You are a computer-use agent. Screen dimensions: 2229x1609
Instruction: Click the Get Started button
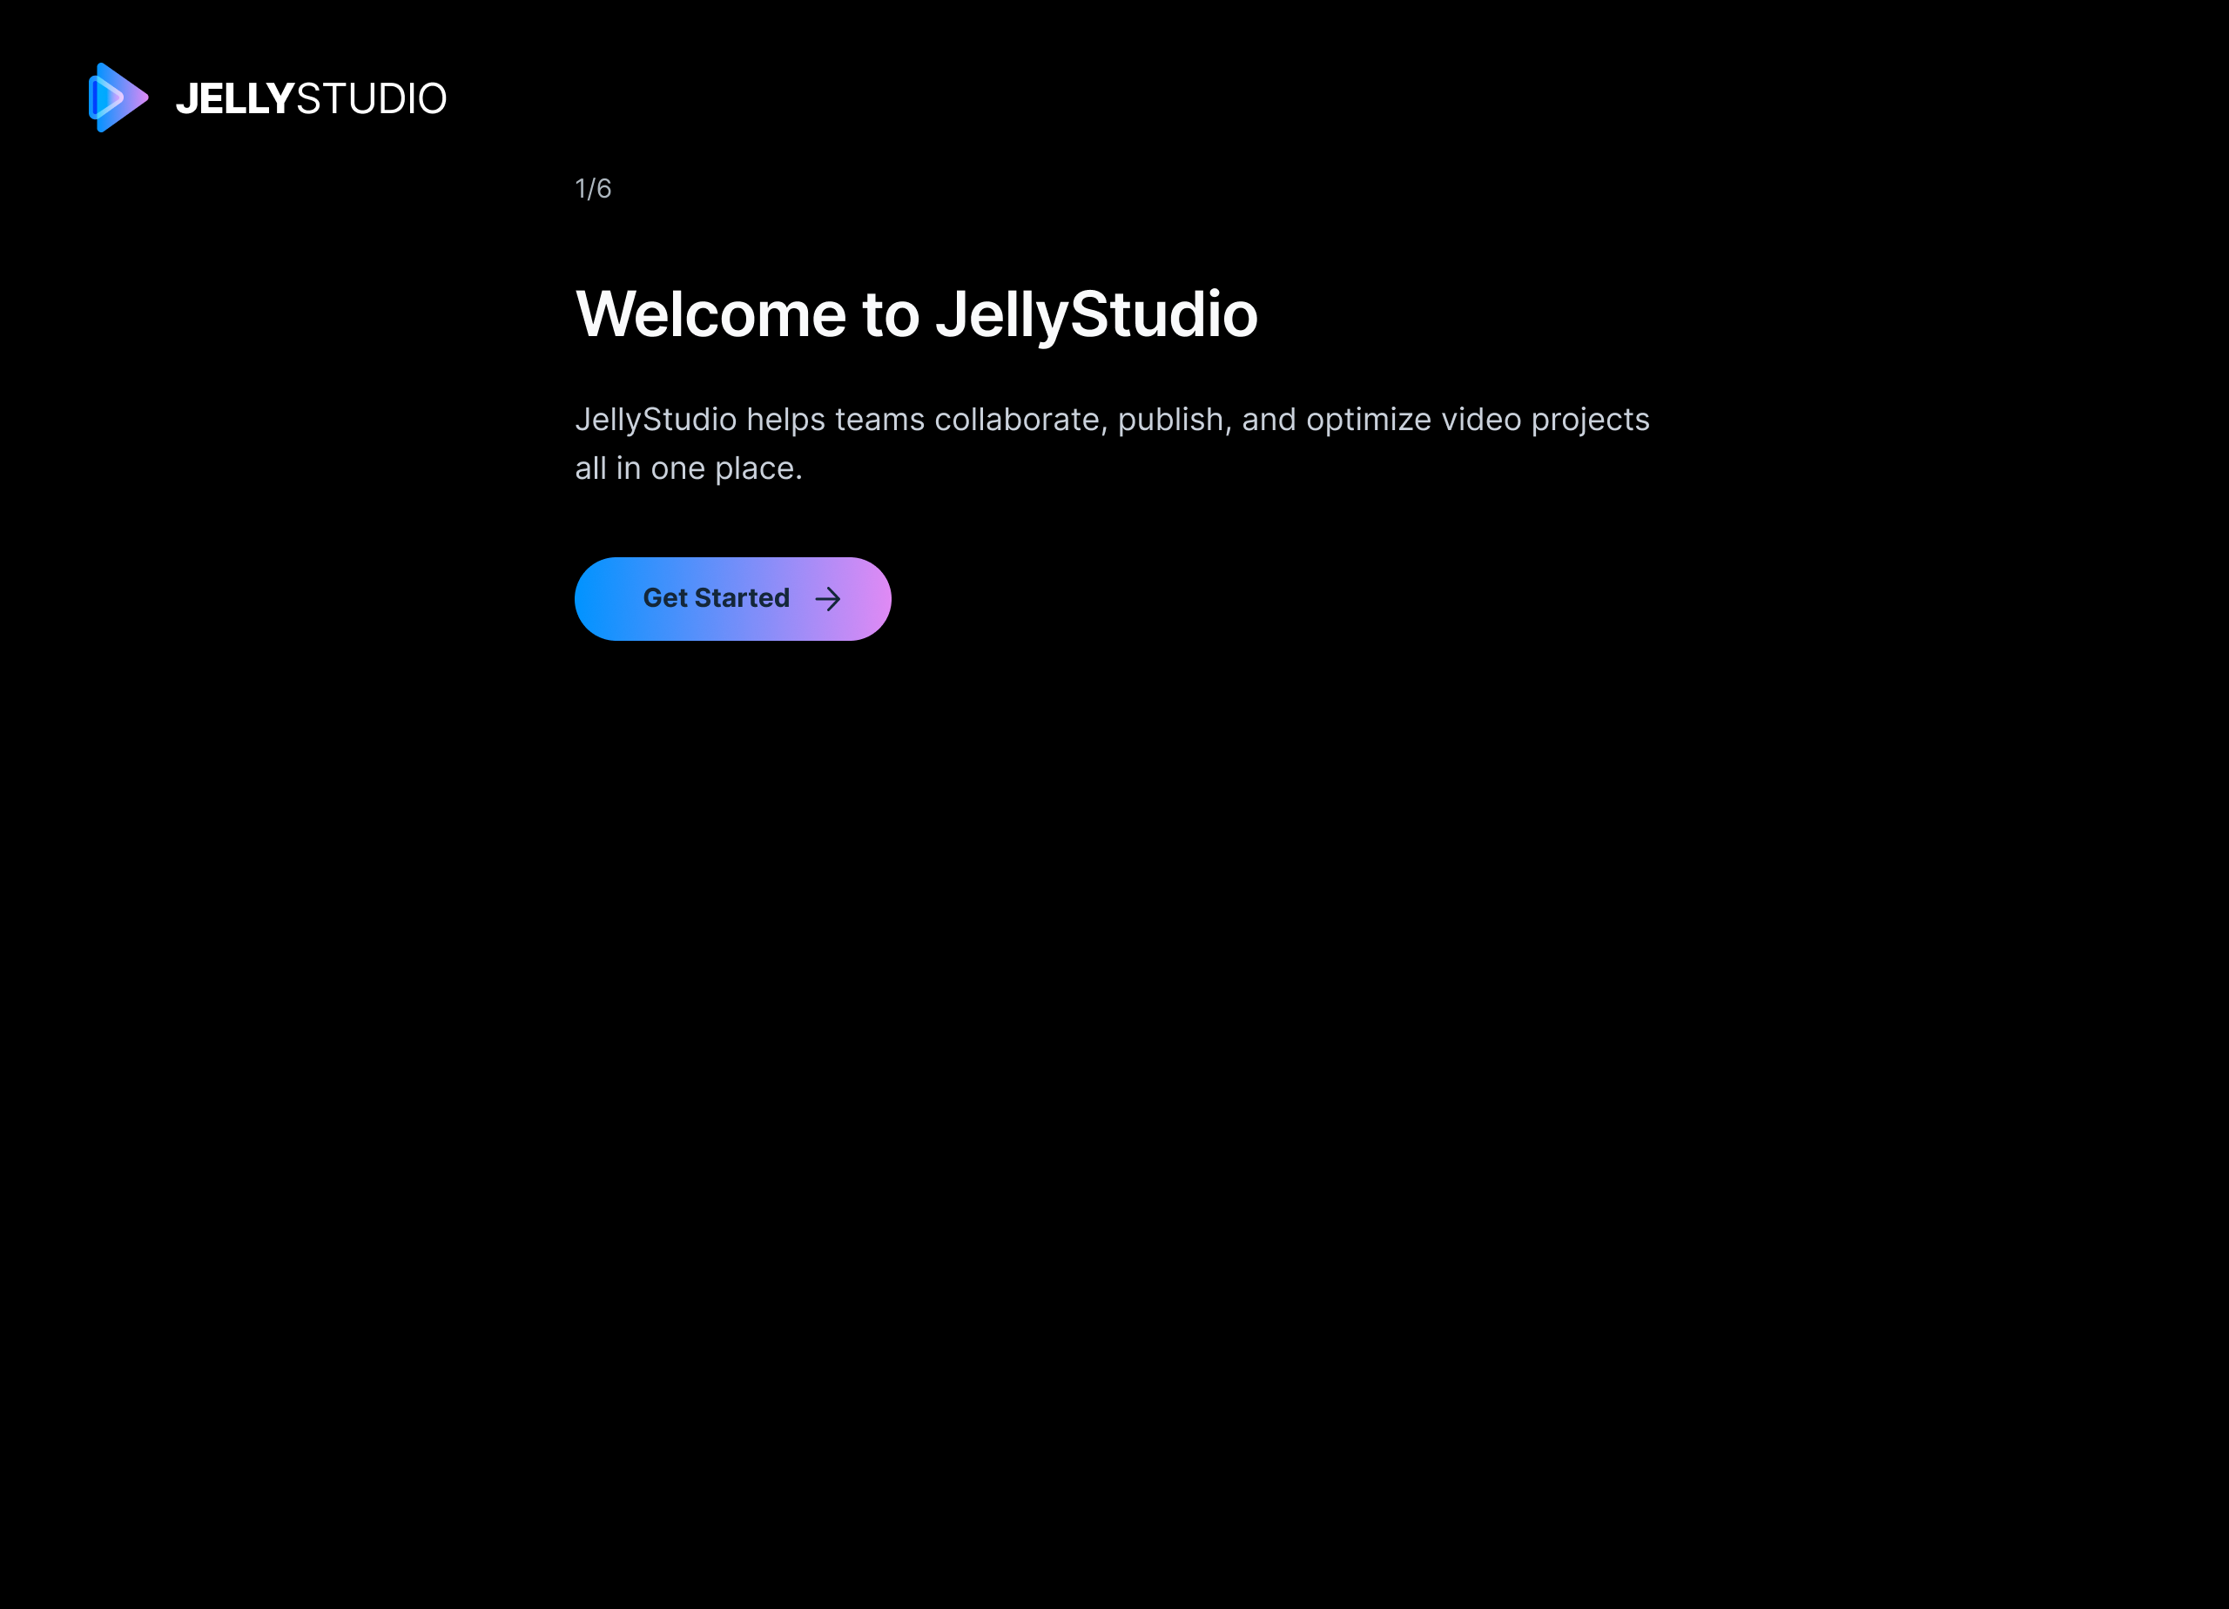(732, 598)
